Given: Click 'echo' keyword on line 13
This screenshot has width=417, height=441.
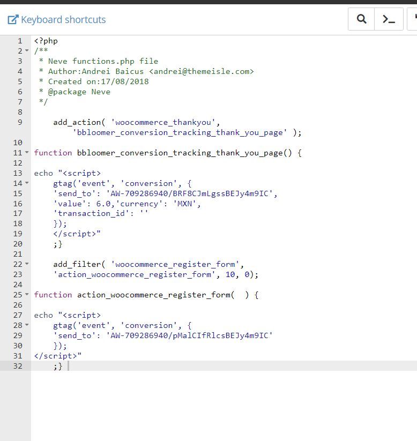Looking at the screenshot, I should 43,173.
